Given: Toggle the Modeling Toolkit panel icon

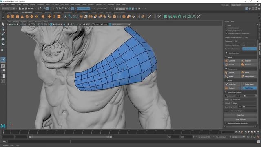Looking at the screenshot, I should tap(246, 9).
